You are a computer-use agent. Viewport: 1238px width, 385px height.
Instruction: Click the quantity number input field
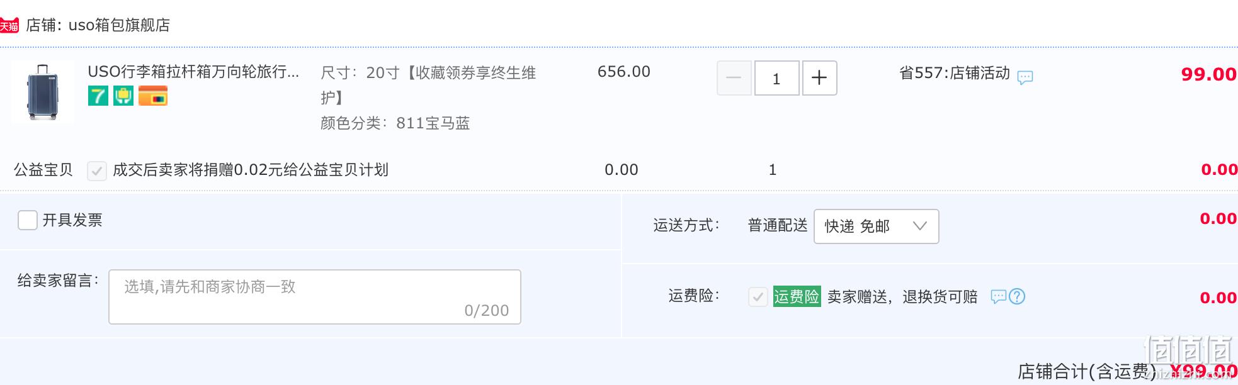point(776,78)
